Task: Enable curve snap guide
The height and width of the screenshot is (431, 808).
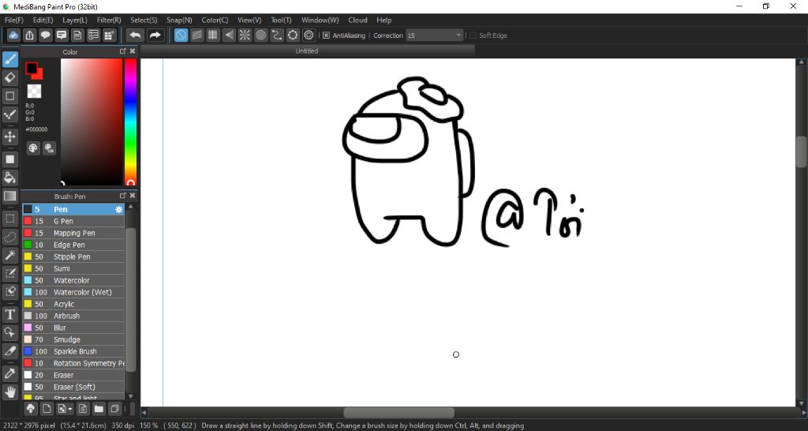Action: click(x=277, y=35)
